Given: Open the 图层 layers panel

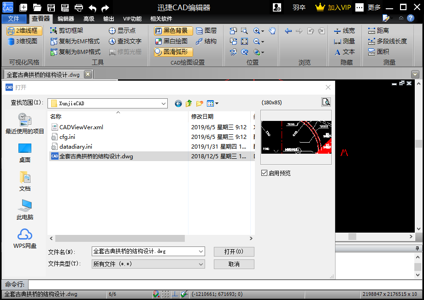Looking at the screenshot, I should (206, 30).
